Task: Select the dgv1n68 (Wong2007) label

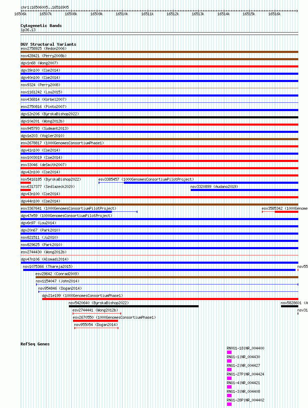Action: pos(39,63)
